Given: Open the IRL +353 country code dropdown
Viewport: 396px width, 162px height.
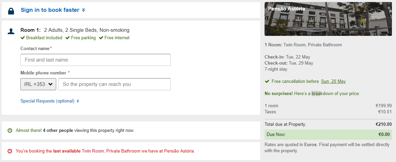Looking at the screenshot, I should [38, 84].
